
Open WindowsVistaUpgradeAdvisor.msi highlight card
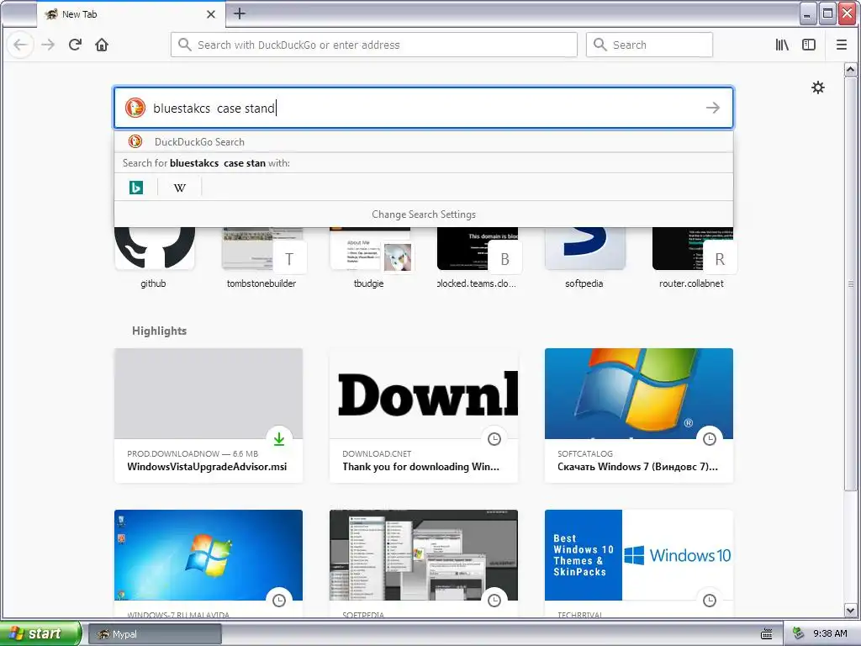tap(209, 416)
